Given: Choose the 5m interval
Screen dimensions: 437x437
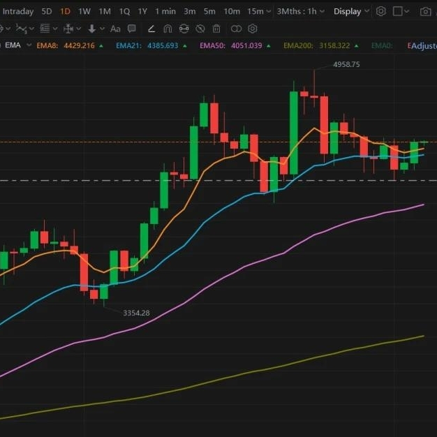Looking at the screenshot, I should [209, 11].
